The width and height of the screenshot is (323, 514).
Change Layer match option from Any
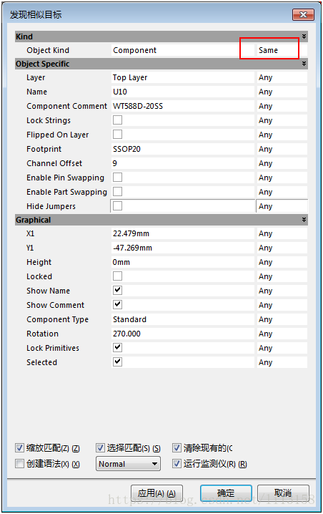pyautogui.click(x=282, y=78)
